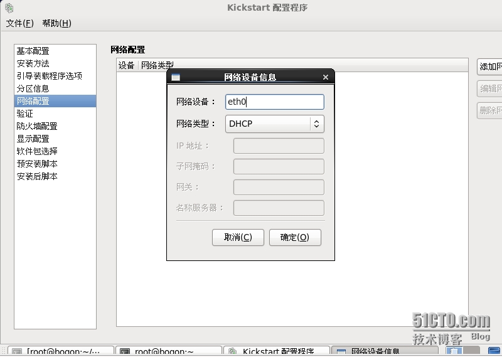Click the 编辑网络设备 button
Image resolution: width=502 pixels, height=357 pixels.
(x=489, y=88)
